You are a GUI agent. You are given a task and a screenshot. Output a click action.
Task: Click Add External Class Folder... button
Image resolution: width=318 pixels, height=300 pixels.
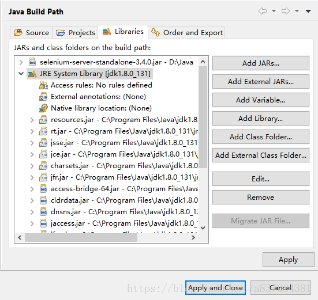pos(261,155)
